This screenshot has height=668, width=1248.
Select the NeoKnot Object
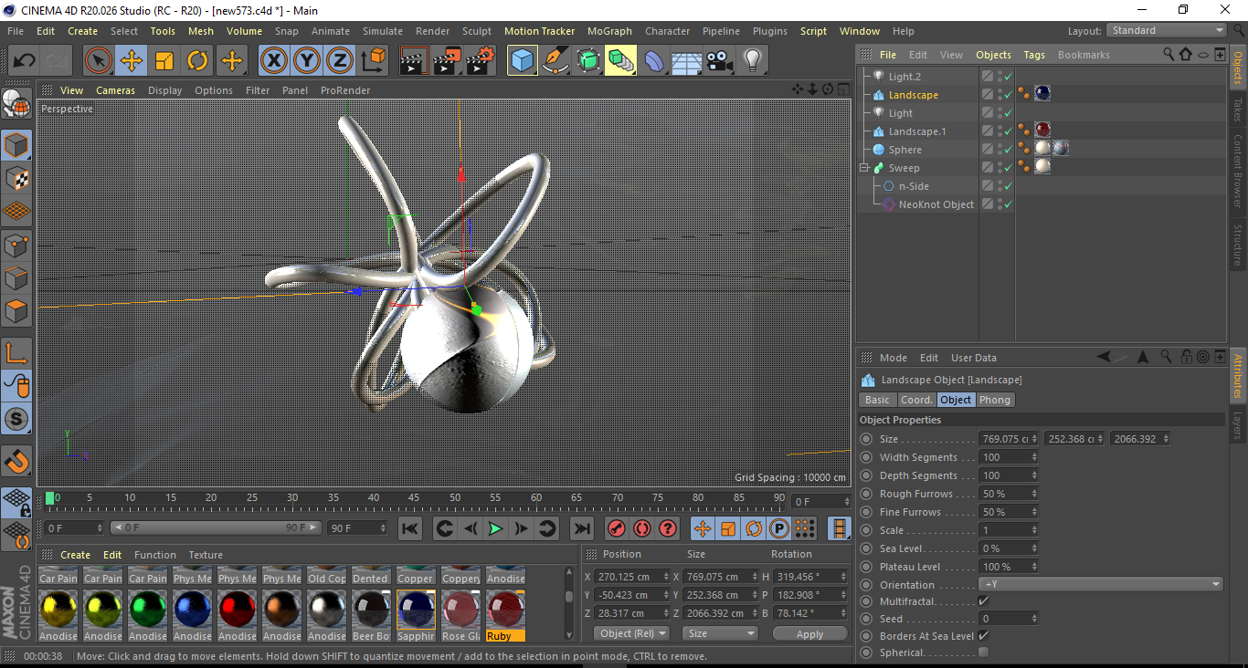936,204
